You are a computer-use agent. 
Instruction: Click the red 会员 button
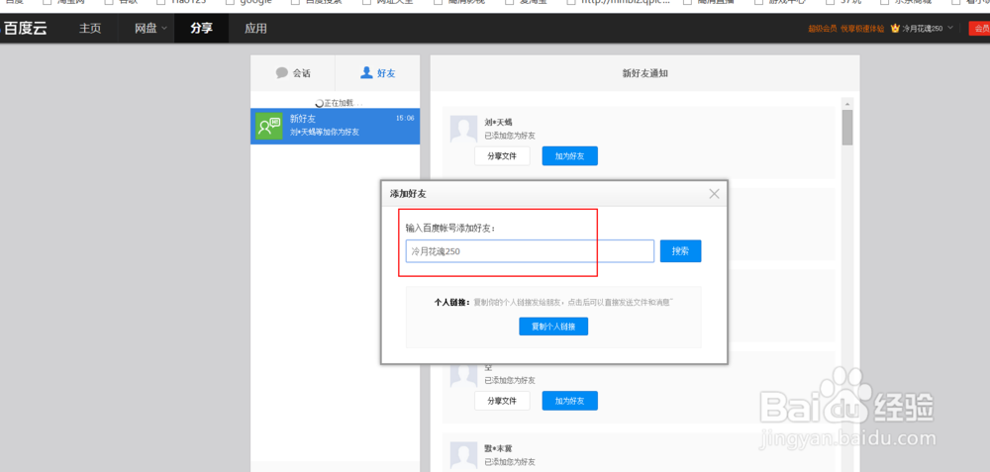(979, 29)
